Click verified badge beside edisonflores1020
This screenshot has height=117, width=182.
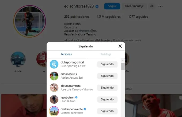pyautogui.click(x=97, y=6)
